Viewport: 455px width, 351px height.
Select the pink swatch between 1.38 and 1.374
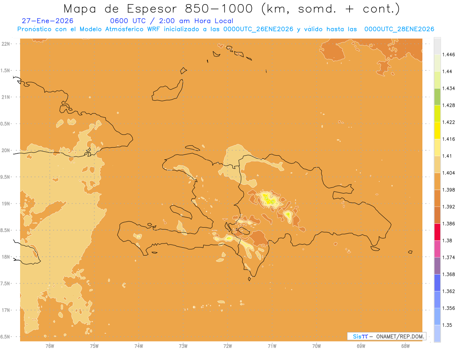click(437, 249)
